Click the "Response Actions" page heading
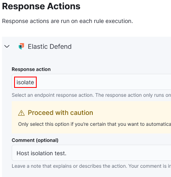 41,6
